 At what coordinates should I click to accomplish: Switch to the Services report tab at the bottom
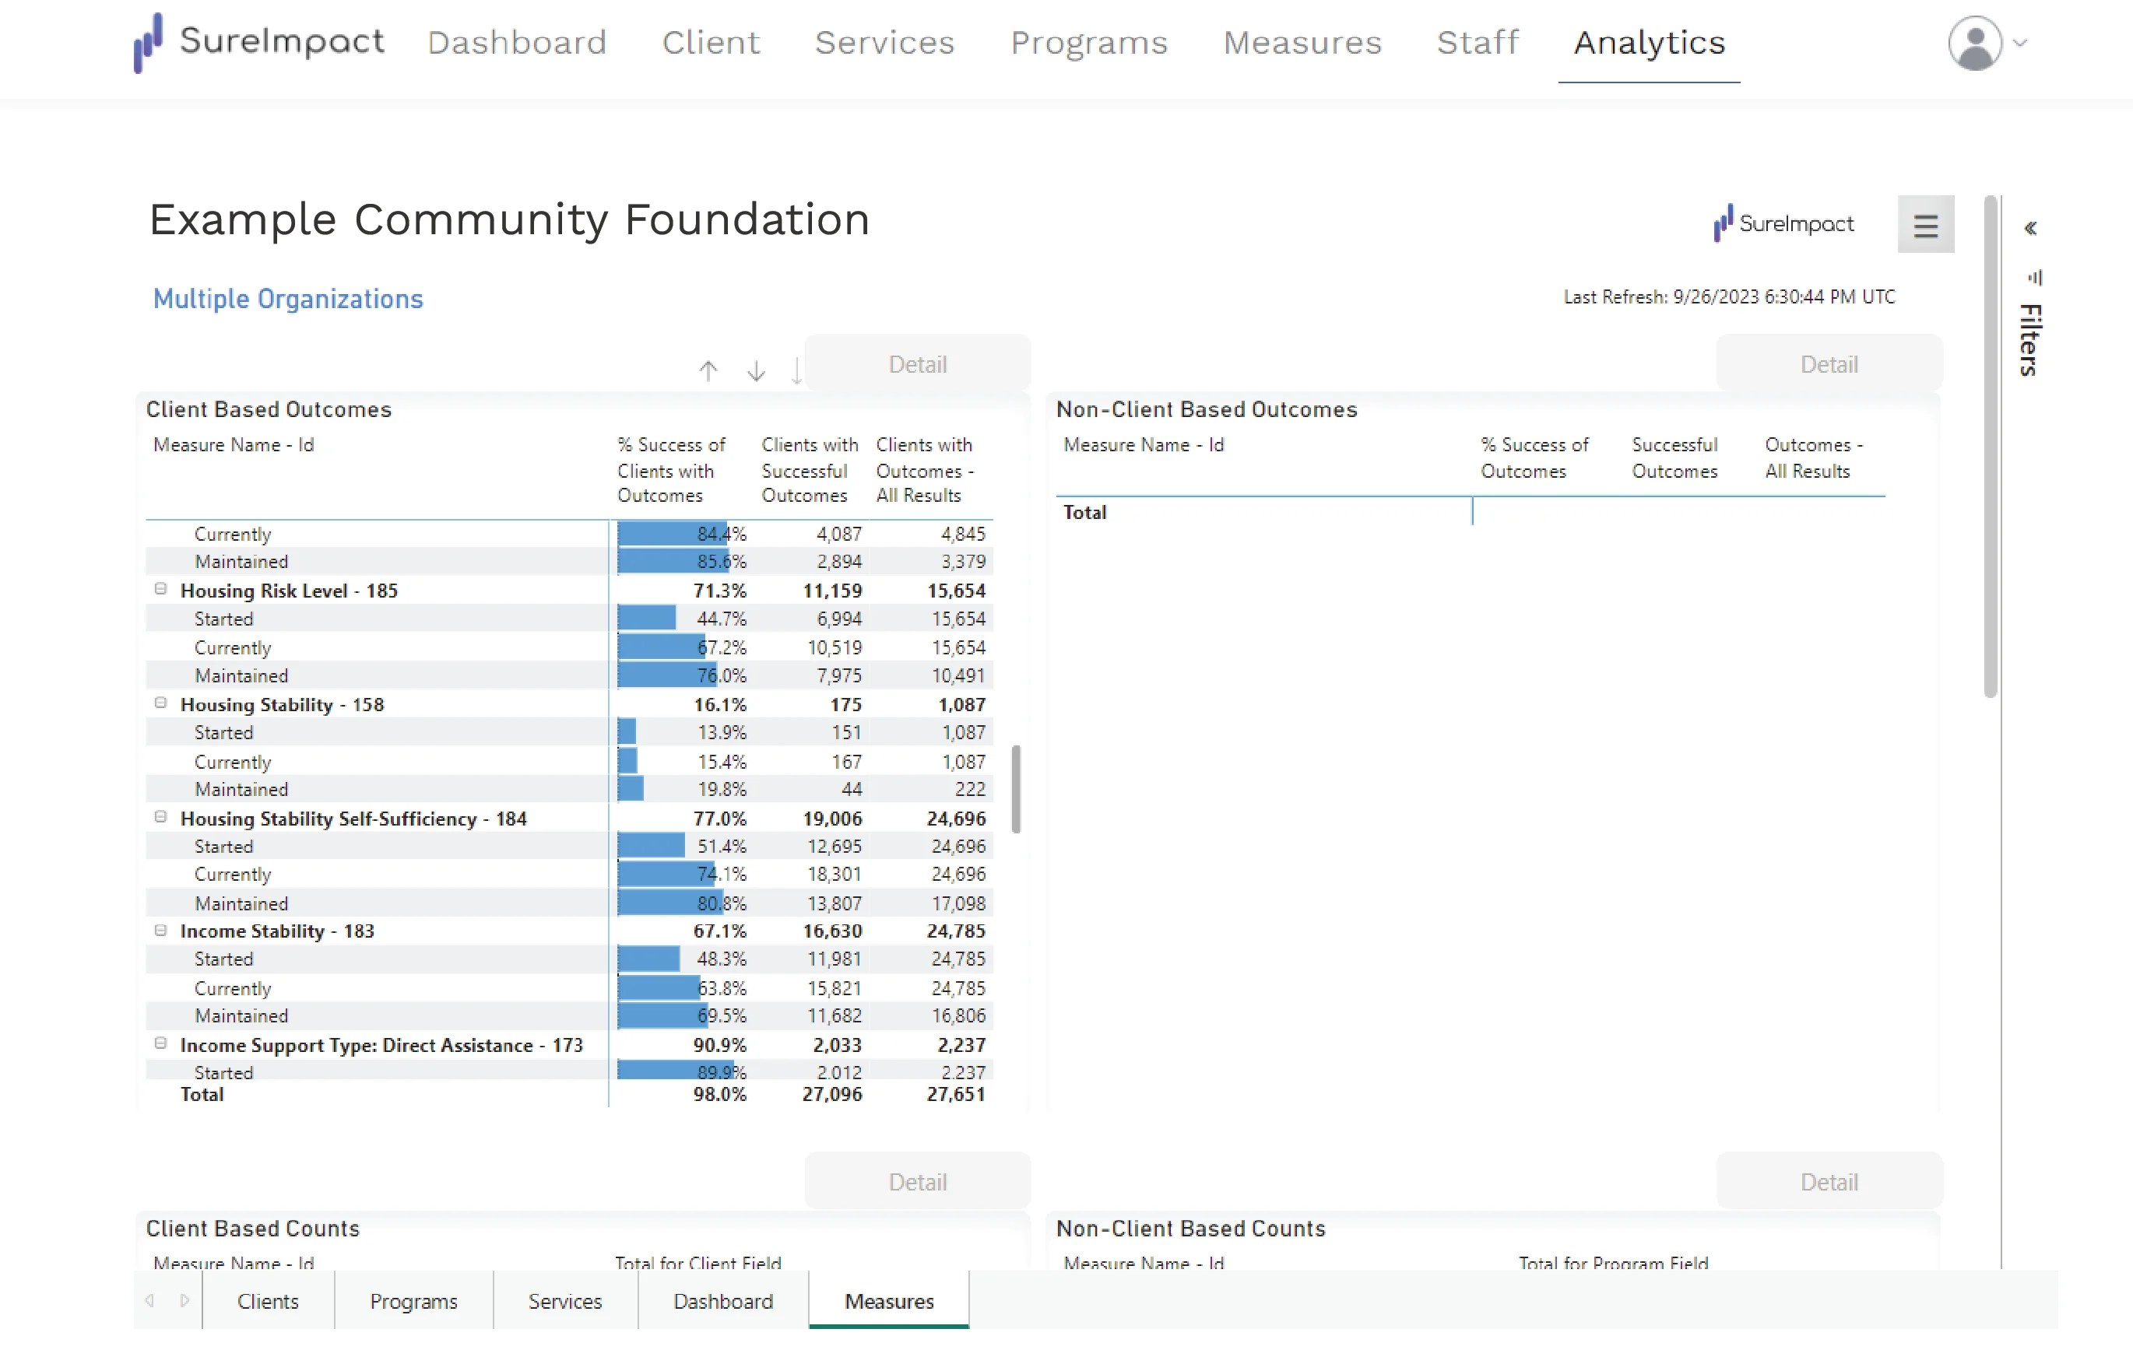(x=565, y=1300)
